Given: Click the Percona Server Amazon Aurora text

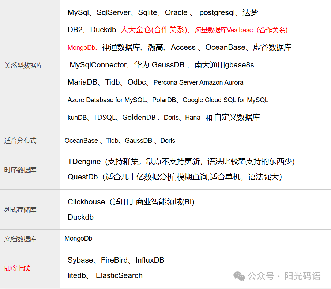Looking at the screenshot, I should pos(199,82).
